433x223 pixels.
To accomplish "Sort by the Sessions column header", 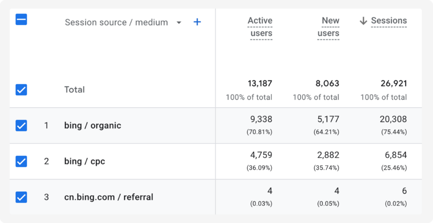I will tap(389, 21).
